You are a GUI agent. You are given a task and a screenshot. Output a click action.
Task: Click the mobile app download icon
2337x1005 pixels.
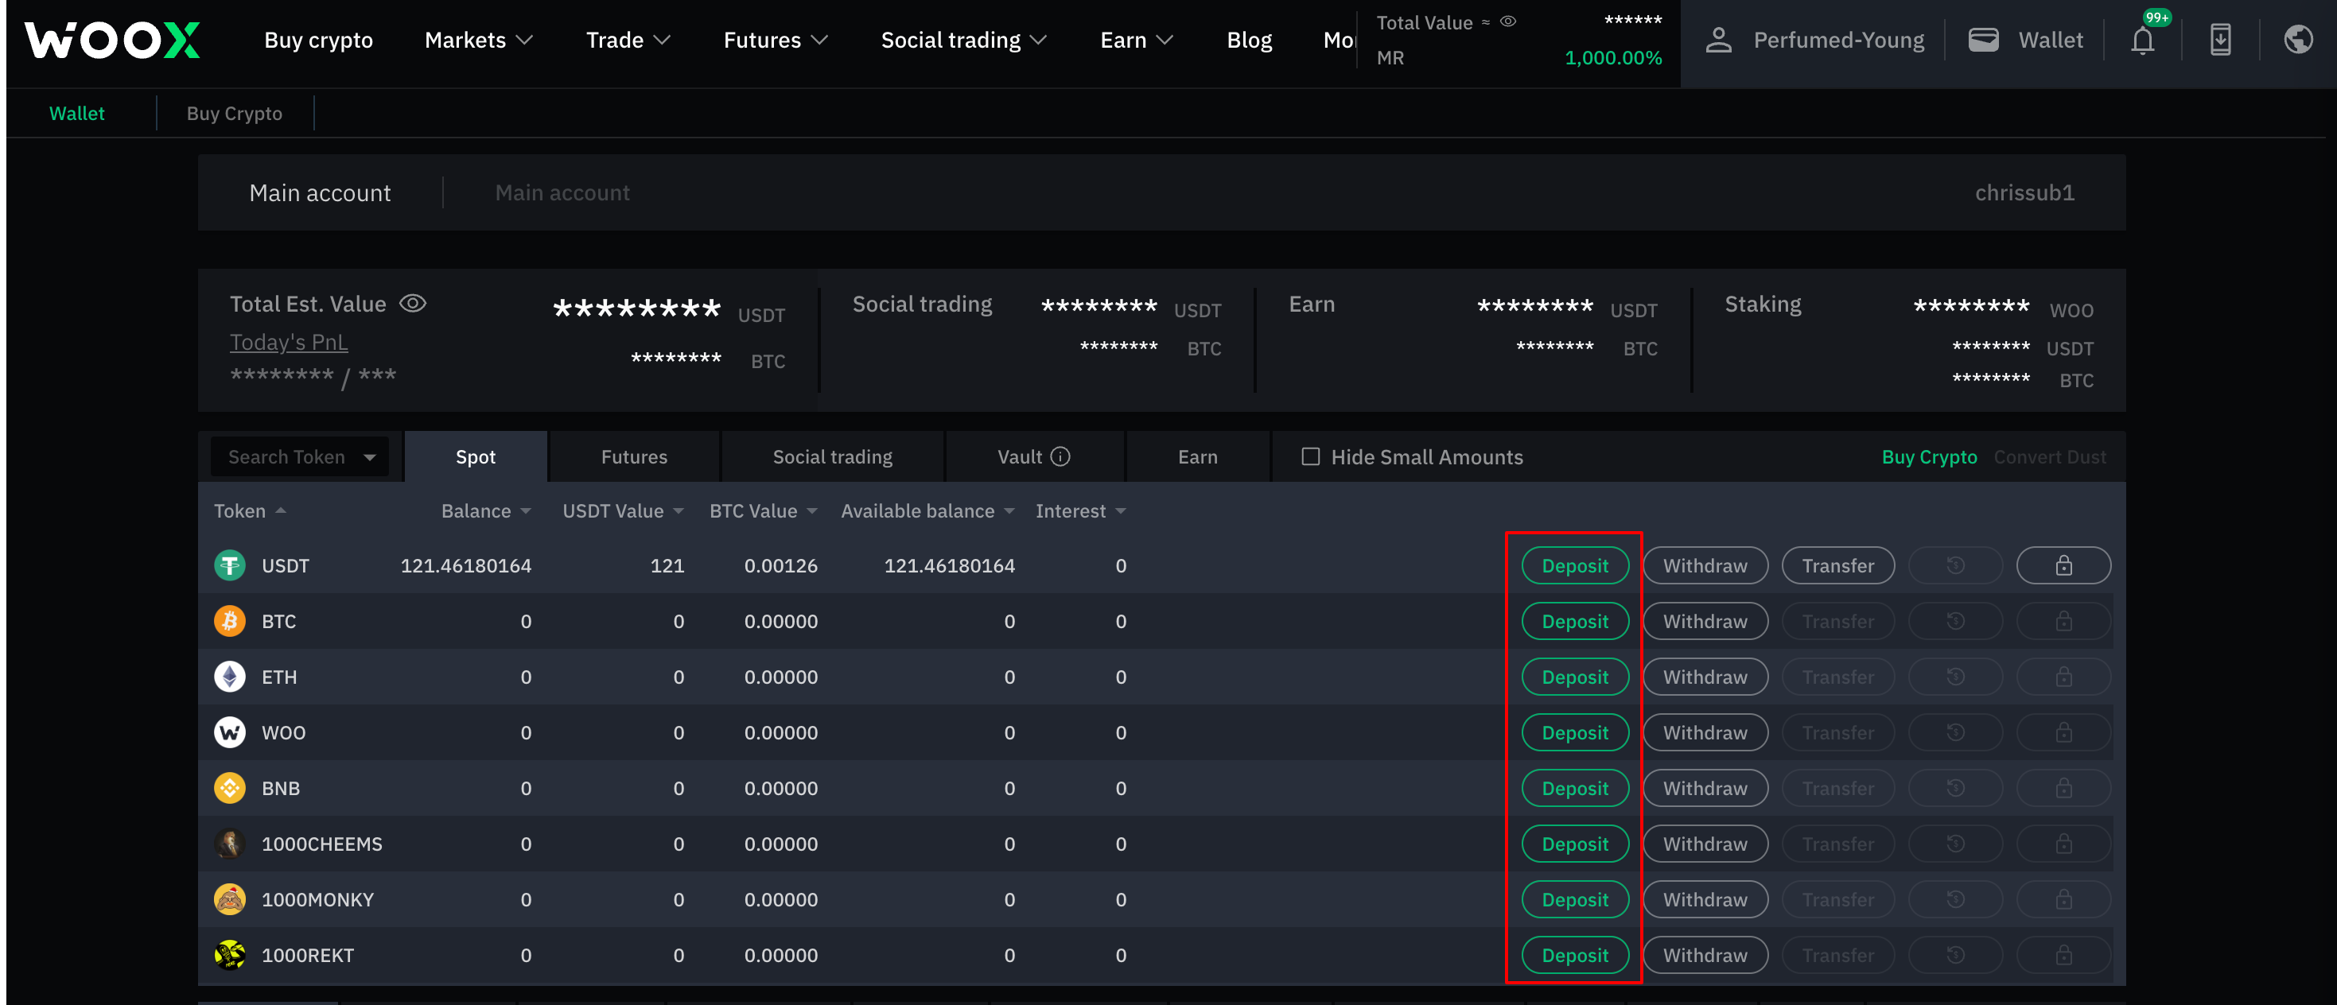(x=2220, y=40)
